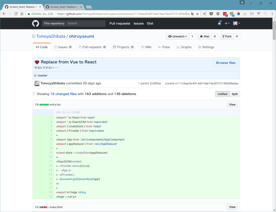Fork this repository
The width and height of the screenshot is (276, 212).
pyautogui.click(x=227, y=36)
